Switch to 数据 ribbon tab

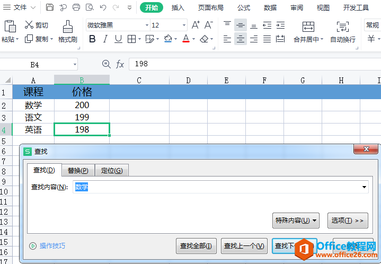pyautogui.click(x=270, y=7)
